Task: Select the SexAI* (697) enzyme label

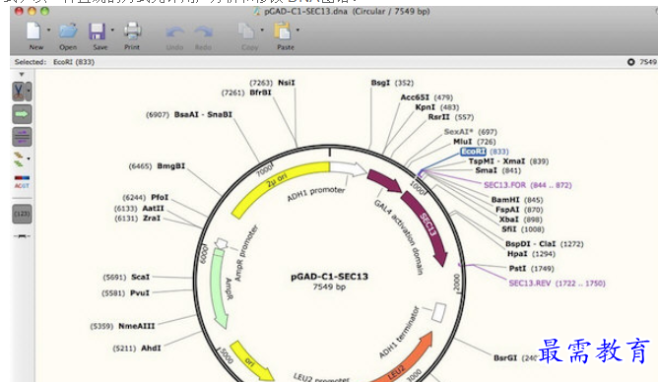Action: pyautogui.click(x=471, y=132)
